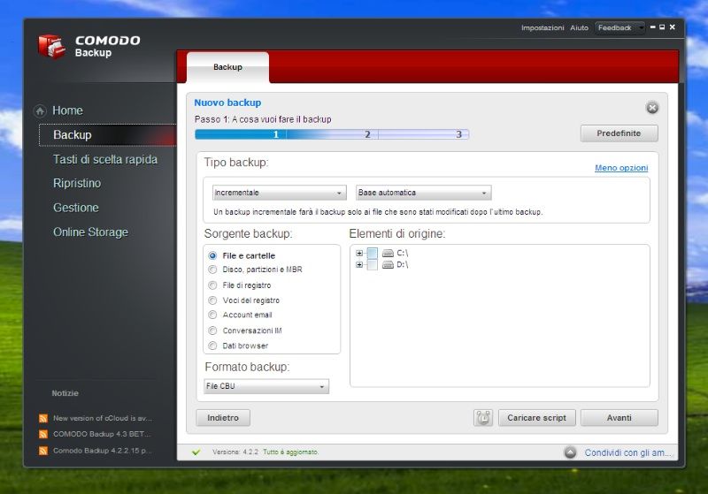Click the Home icon in sidebar
This screenshot has height=494, width=708.
pyautogui.click(x=40, y=110)
